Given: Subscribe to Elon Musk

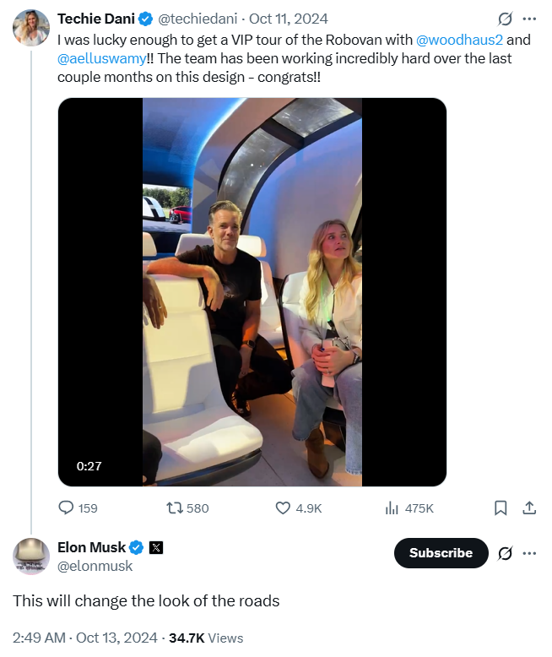Looking at the screenshot, I should [x=441, y=553].
